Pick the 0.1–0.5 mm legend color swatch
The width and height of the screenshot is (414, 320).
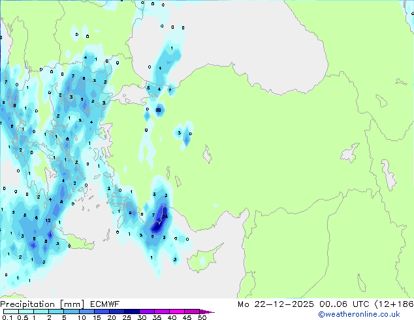tap(11, 312)
